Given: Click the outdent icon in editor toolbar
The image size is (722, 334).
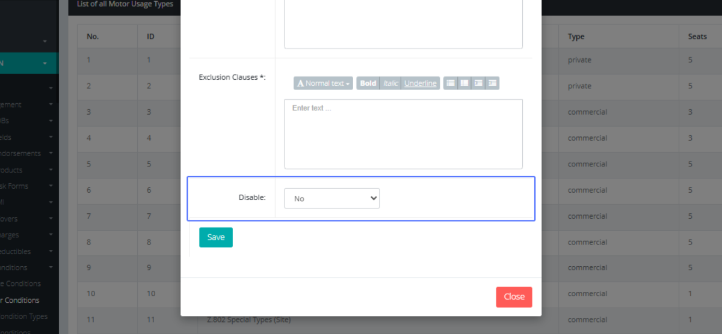Looking at the screenshot, I should coord(478,83).
